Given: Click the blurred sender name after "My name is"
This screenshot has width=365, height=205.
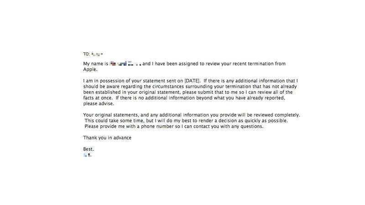Looking at the screenshot, I should (125, 63).
